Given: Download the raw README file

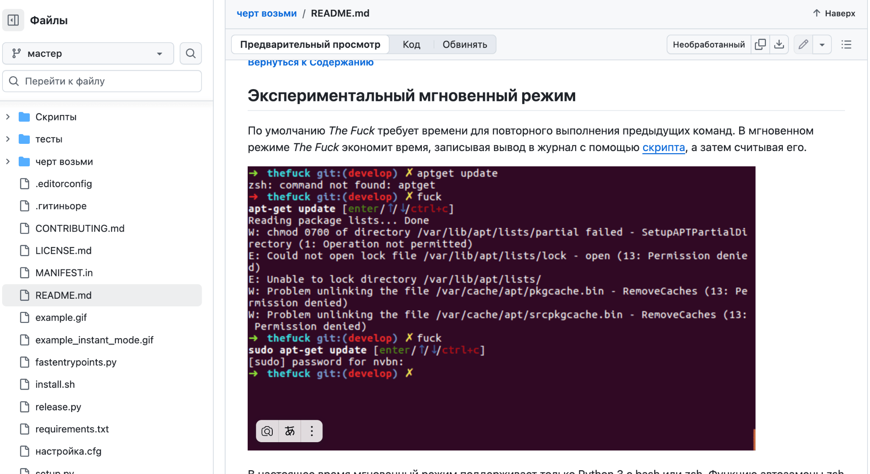Looking at the screenshot, I should click(780, 44).
